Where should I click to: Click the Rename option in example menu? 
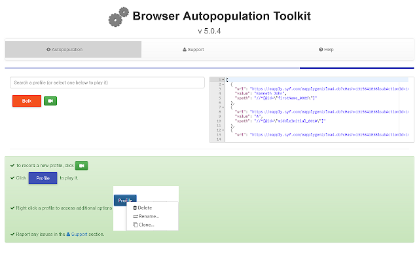[x=146, y=216]
